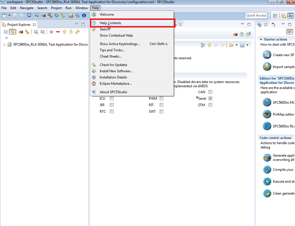
Task: Open the folder dropdown arrow in editor toolbar
Action: pos(237,45)
